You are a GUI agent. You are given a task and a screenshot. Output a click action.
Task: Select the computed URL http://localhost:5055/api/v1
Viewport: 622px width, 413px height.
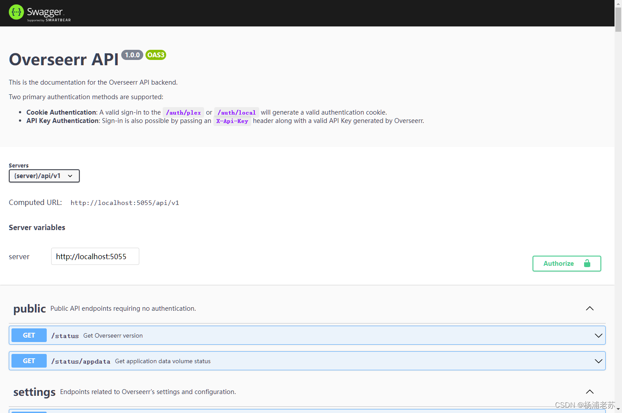coord(125,203)
